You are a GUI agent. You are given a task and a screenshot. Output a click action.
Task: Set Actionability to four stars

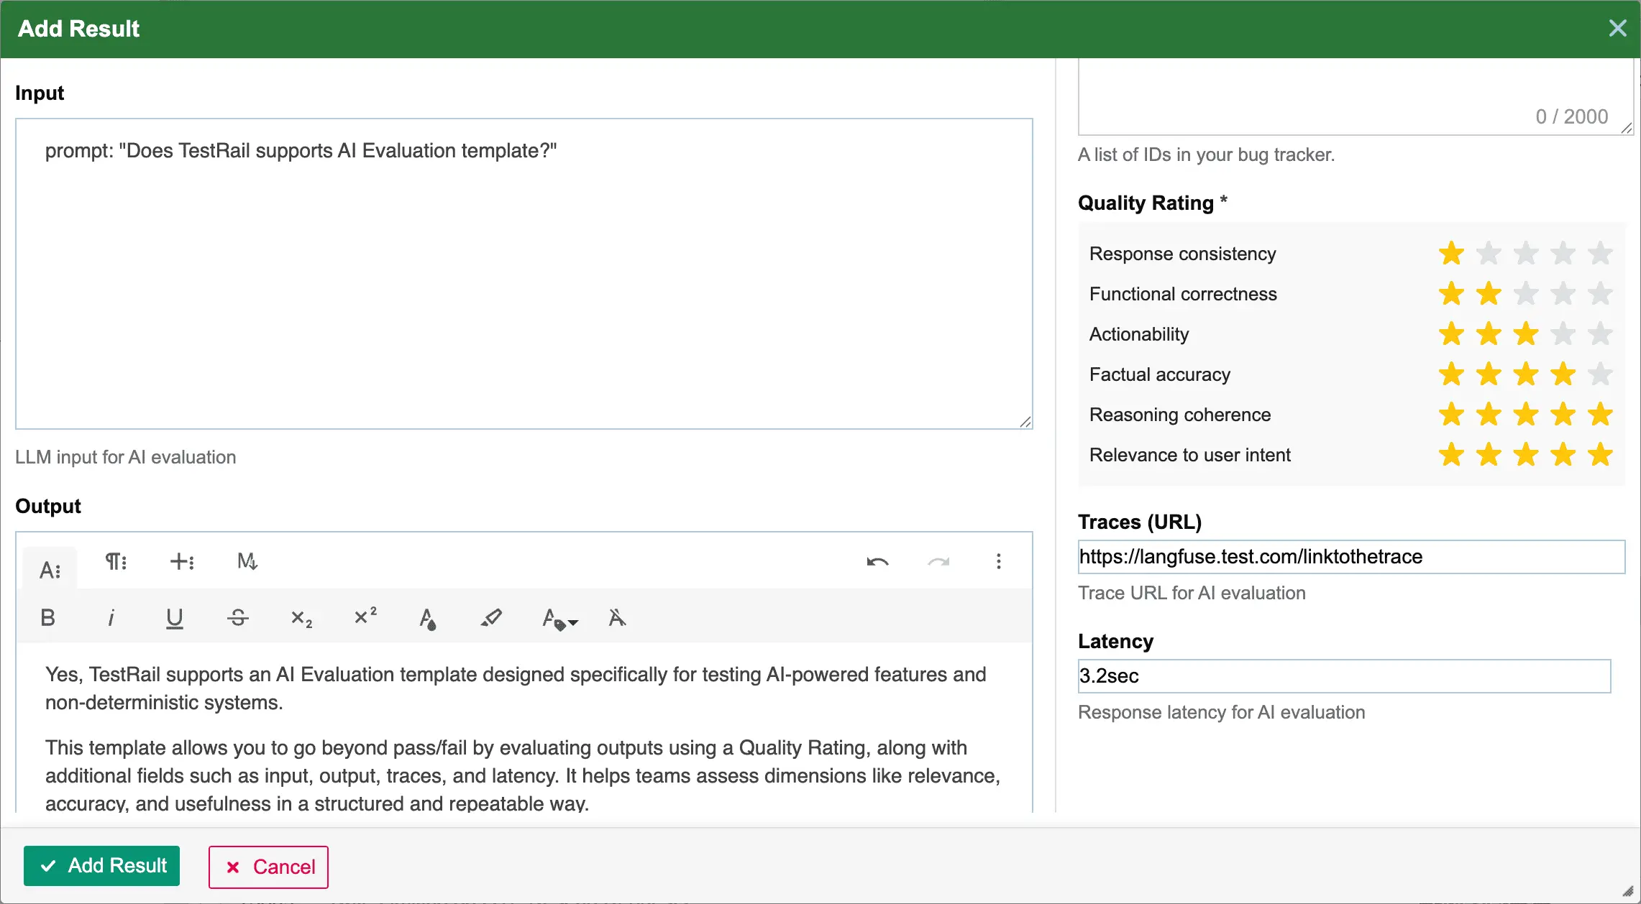point(1563,333)
